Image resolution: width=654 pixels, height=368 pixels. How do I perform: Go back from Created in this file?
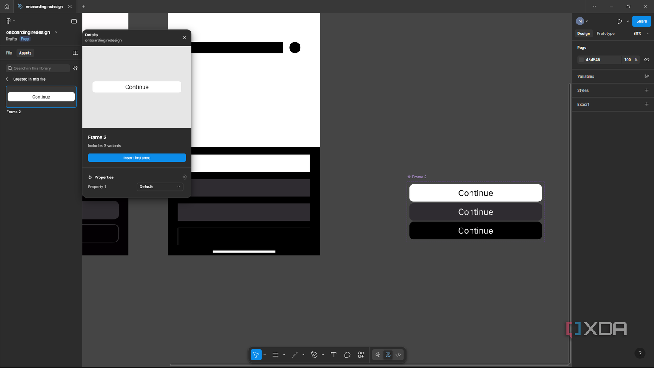7,79
